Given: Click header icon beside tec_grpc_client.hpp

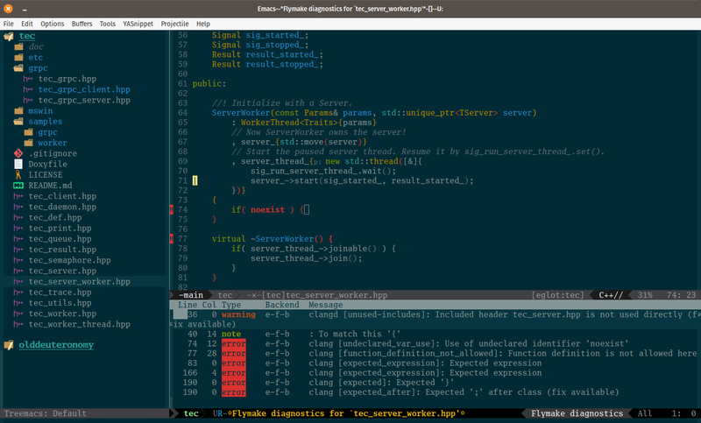Looking at the screenshot, I should pyautogui.click(x=28, y=89).
